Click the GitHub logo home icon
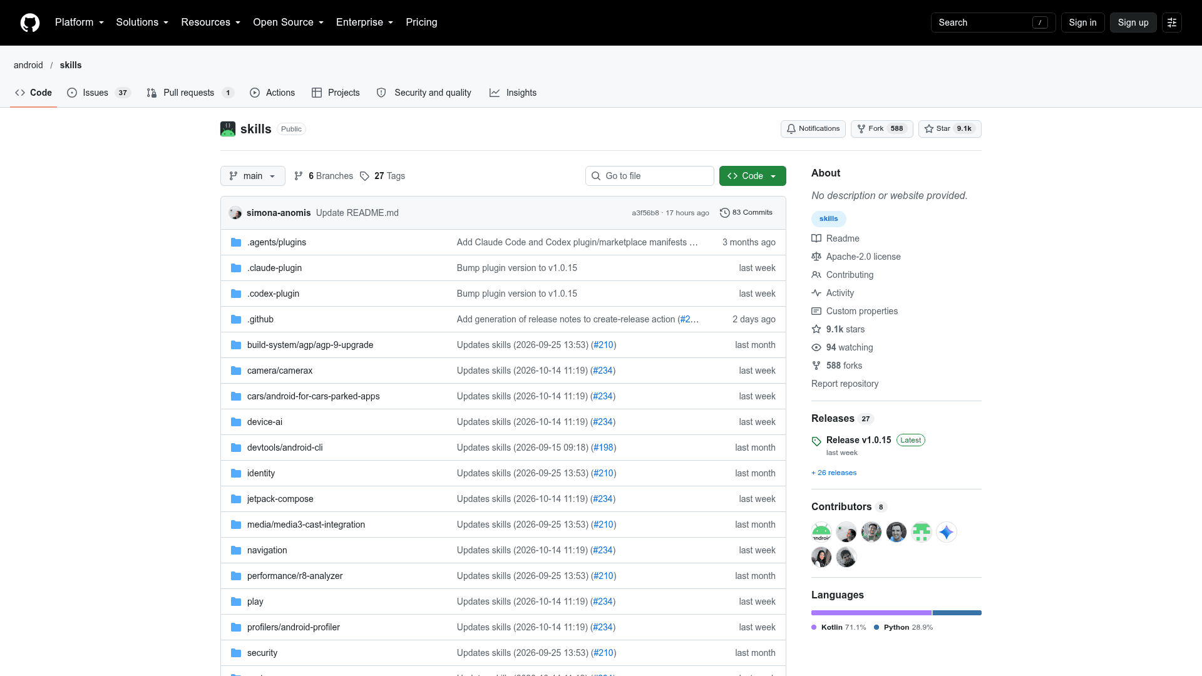 30,23
